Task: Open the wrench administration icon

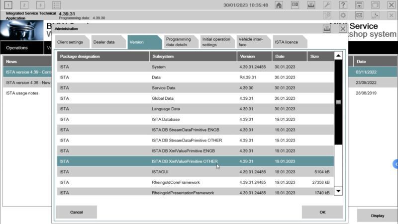Action: tap(327, 5)
